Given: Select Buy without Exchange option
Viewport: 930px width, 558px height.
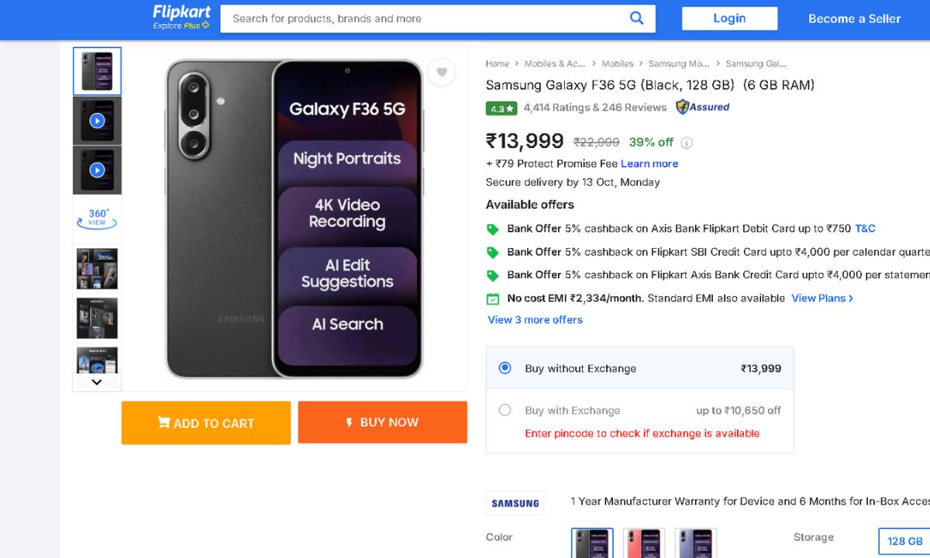Looking at the screenshot, I should [505, 368].
